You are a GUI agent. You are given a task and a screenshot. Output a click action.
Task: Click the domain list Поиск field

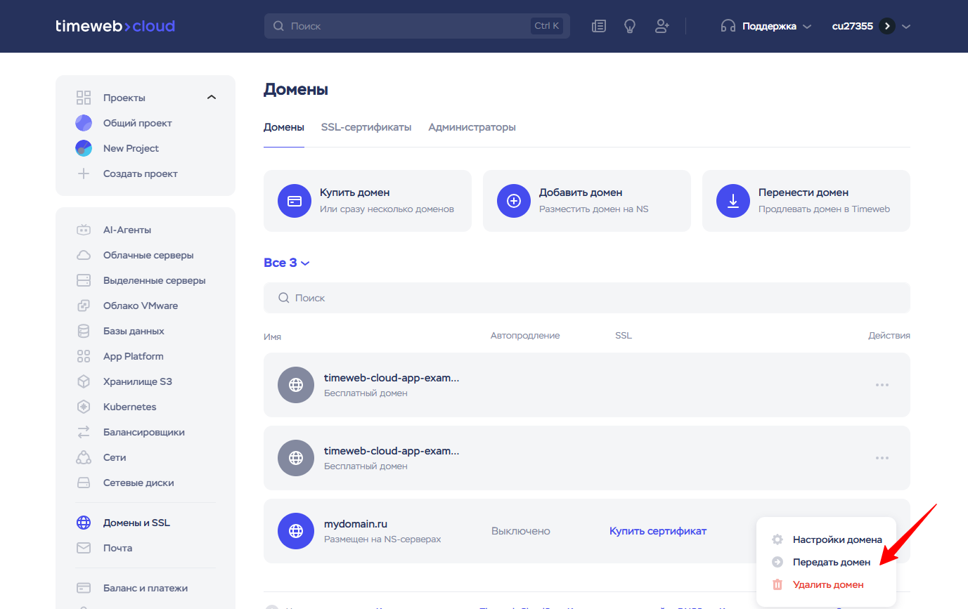(586, 298)
